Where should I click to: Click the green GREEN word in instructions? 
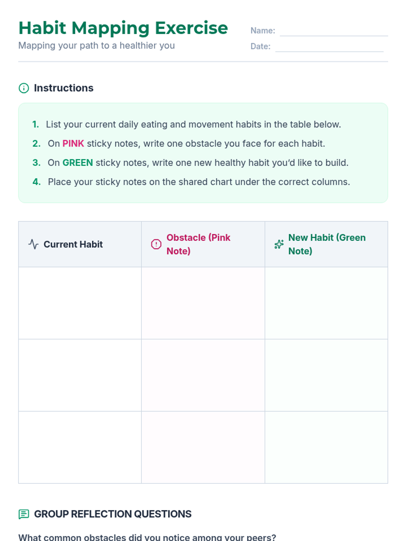point(77,163)
